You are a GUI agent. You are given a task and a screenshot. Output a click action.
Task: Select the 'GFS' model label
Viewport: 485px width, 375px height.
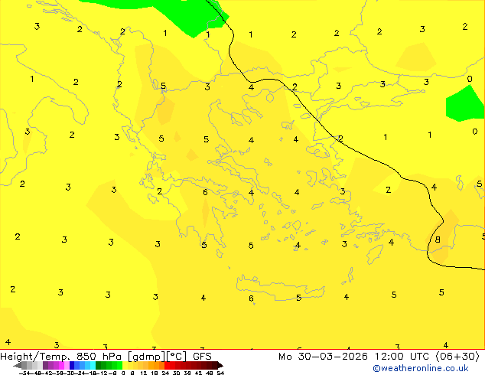click(x=202, y=357)
